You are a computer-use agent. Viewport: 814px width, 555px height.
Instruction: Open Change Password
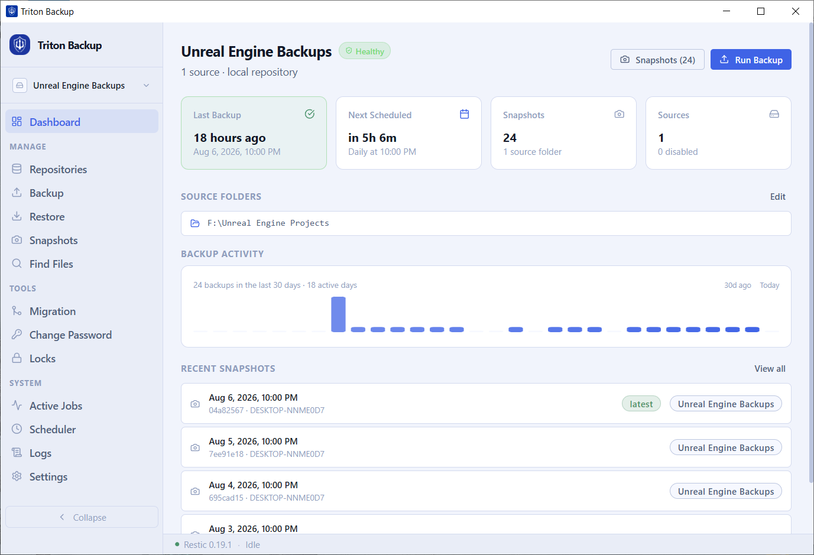coord(82,335)
